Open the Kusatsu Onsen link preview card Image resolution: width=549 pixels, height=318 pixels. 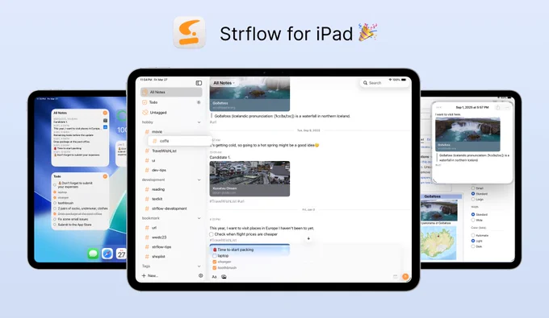249,179
